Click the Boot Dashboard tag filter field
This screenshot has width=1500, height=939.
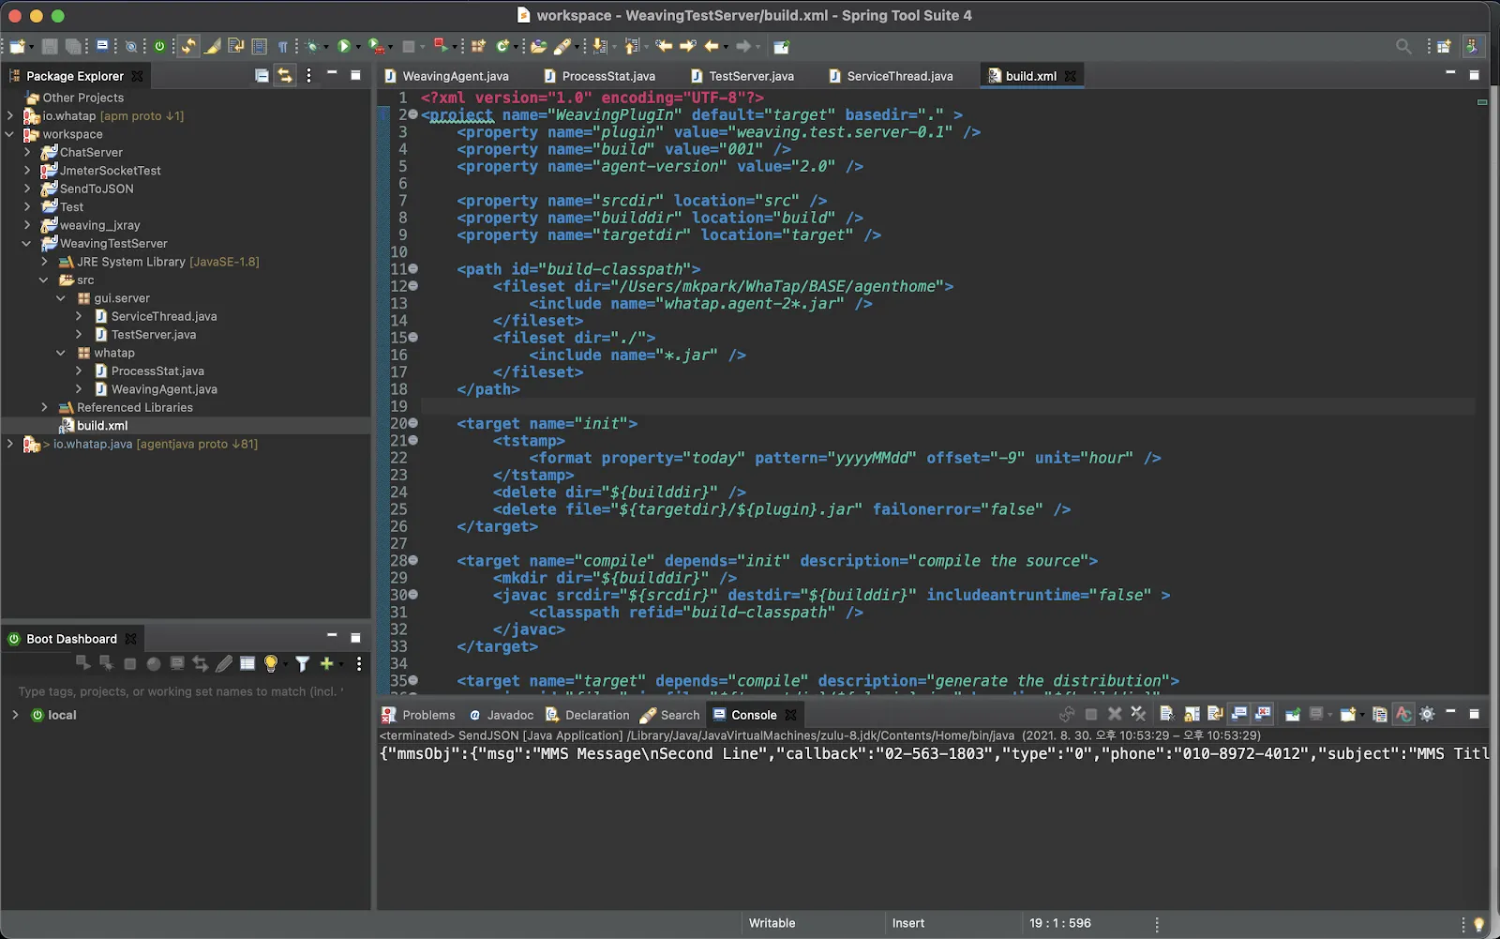181,691
